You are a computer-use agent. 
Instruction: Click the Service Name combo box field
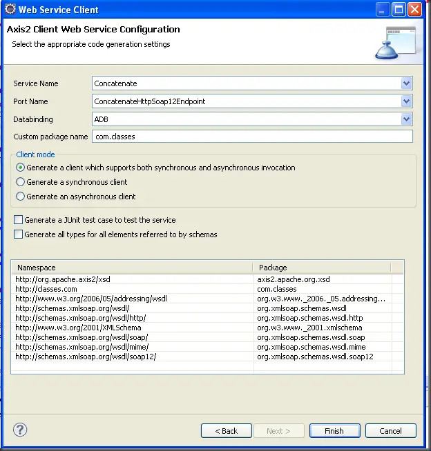[x=252, y=83]
